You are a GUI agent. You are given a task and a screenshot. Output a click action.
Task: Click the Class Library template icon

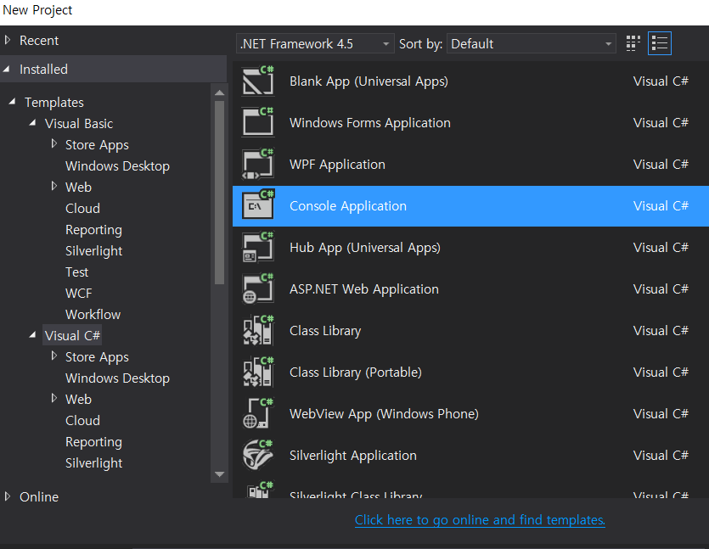[x=258, y=330]
